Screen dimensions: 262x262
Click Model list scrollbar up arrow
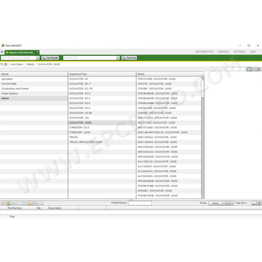203,78
